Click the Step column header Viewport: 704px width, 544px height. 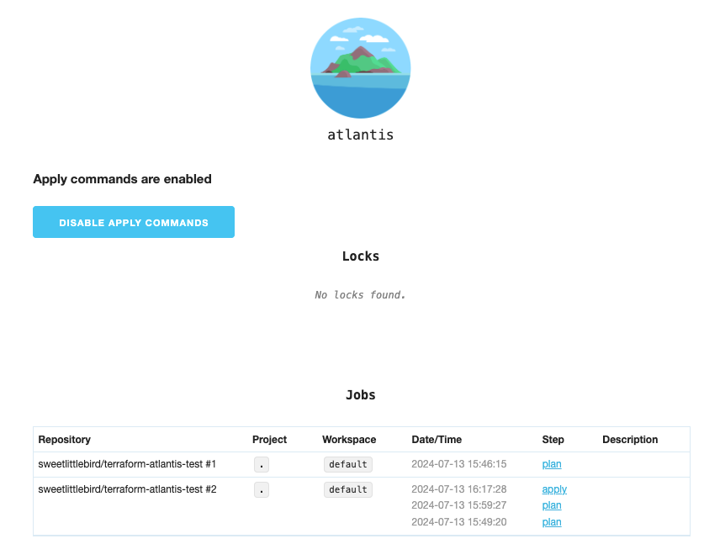[x=553, y=440]
